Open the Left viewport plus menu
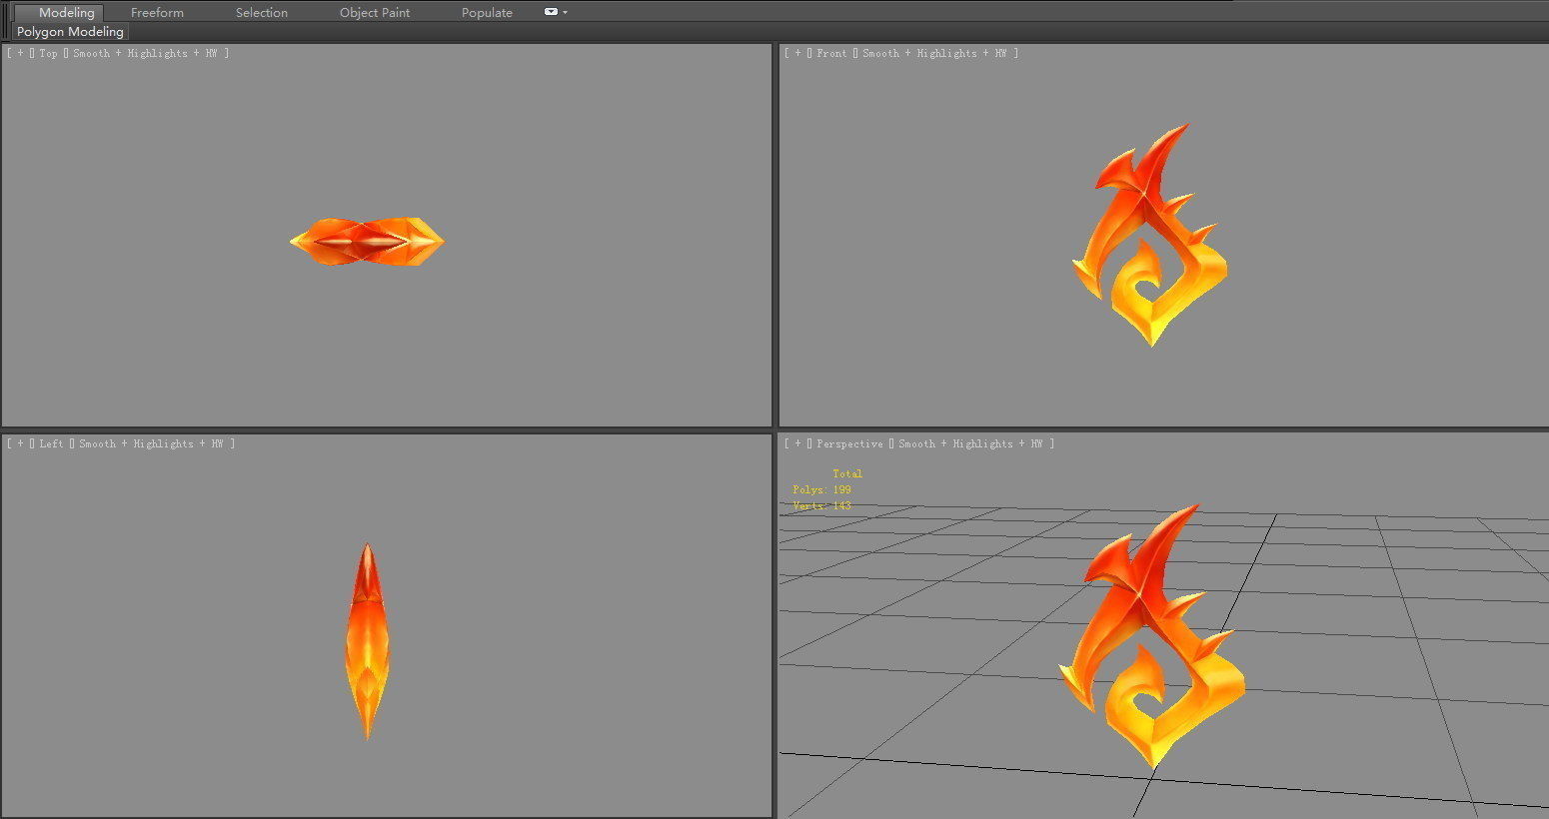This screenshot has height=819, width=1549. click(x=20, y=444)
